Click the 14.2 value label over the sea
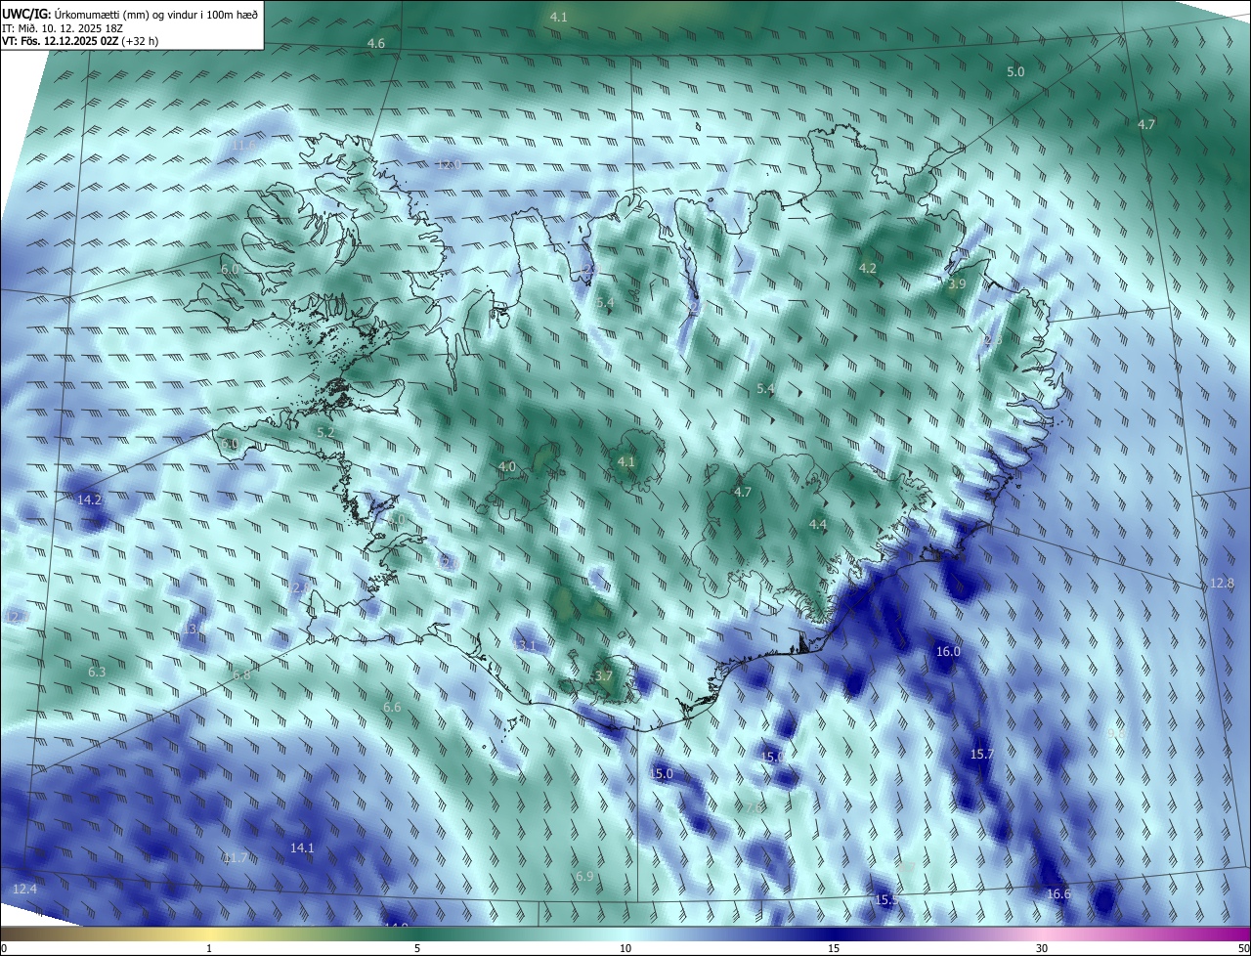This screenshot has width=1251, height=956. 89,499
